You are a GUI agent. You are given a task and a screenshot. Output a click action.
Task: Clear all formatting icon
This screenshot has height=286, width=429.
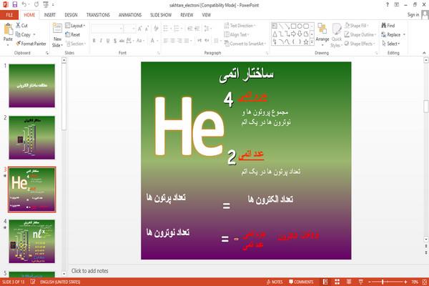(156, 29)
